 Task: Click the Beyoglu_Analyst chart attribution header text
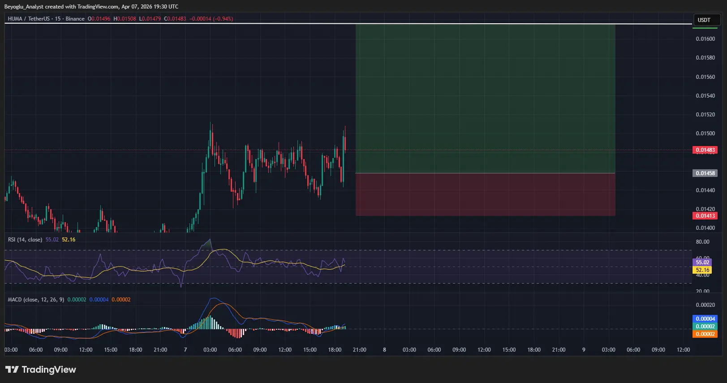pyautogui.click(x=91, y=7)
